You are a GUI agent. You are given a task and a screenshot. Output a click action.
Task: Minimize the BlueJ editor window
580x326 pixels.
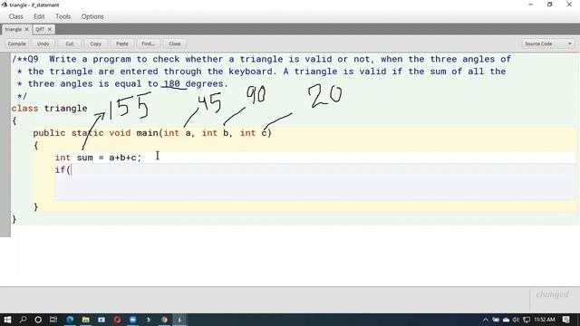click(x=531, y=5)
